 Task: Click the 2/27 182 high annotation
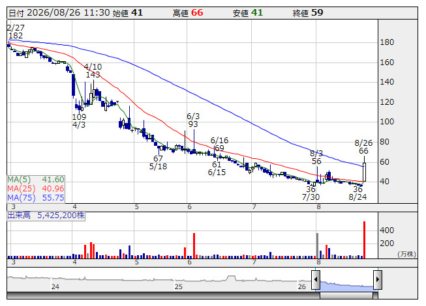pyautogui.click(x=16, y=32)
